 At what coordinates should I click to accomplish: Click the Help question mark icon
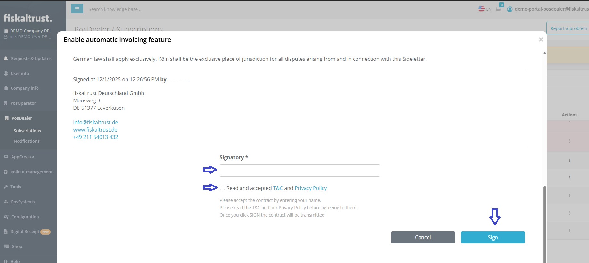point(6,261)
